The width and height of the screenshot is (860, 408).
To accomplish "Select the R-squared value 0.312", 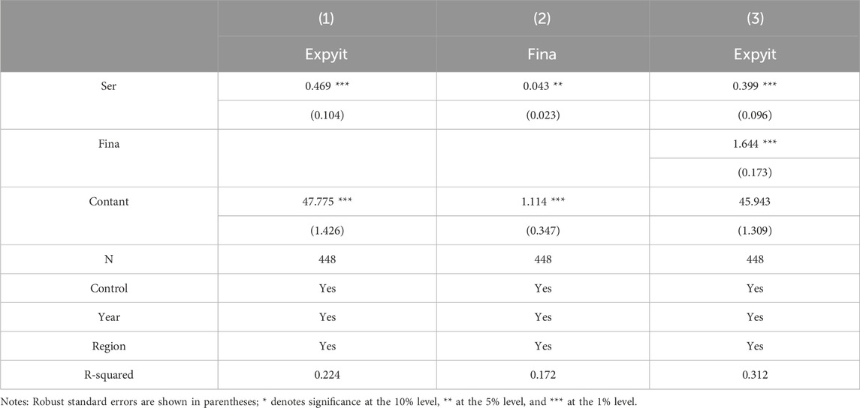I will click(x=755, y=375).
